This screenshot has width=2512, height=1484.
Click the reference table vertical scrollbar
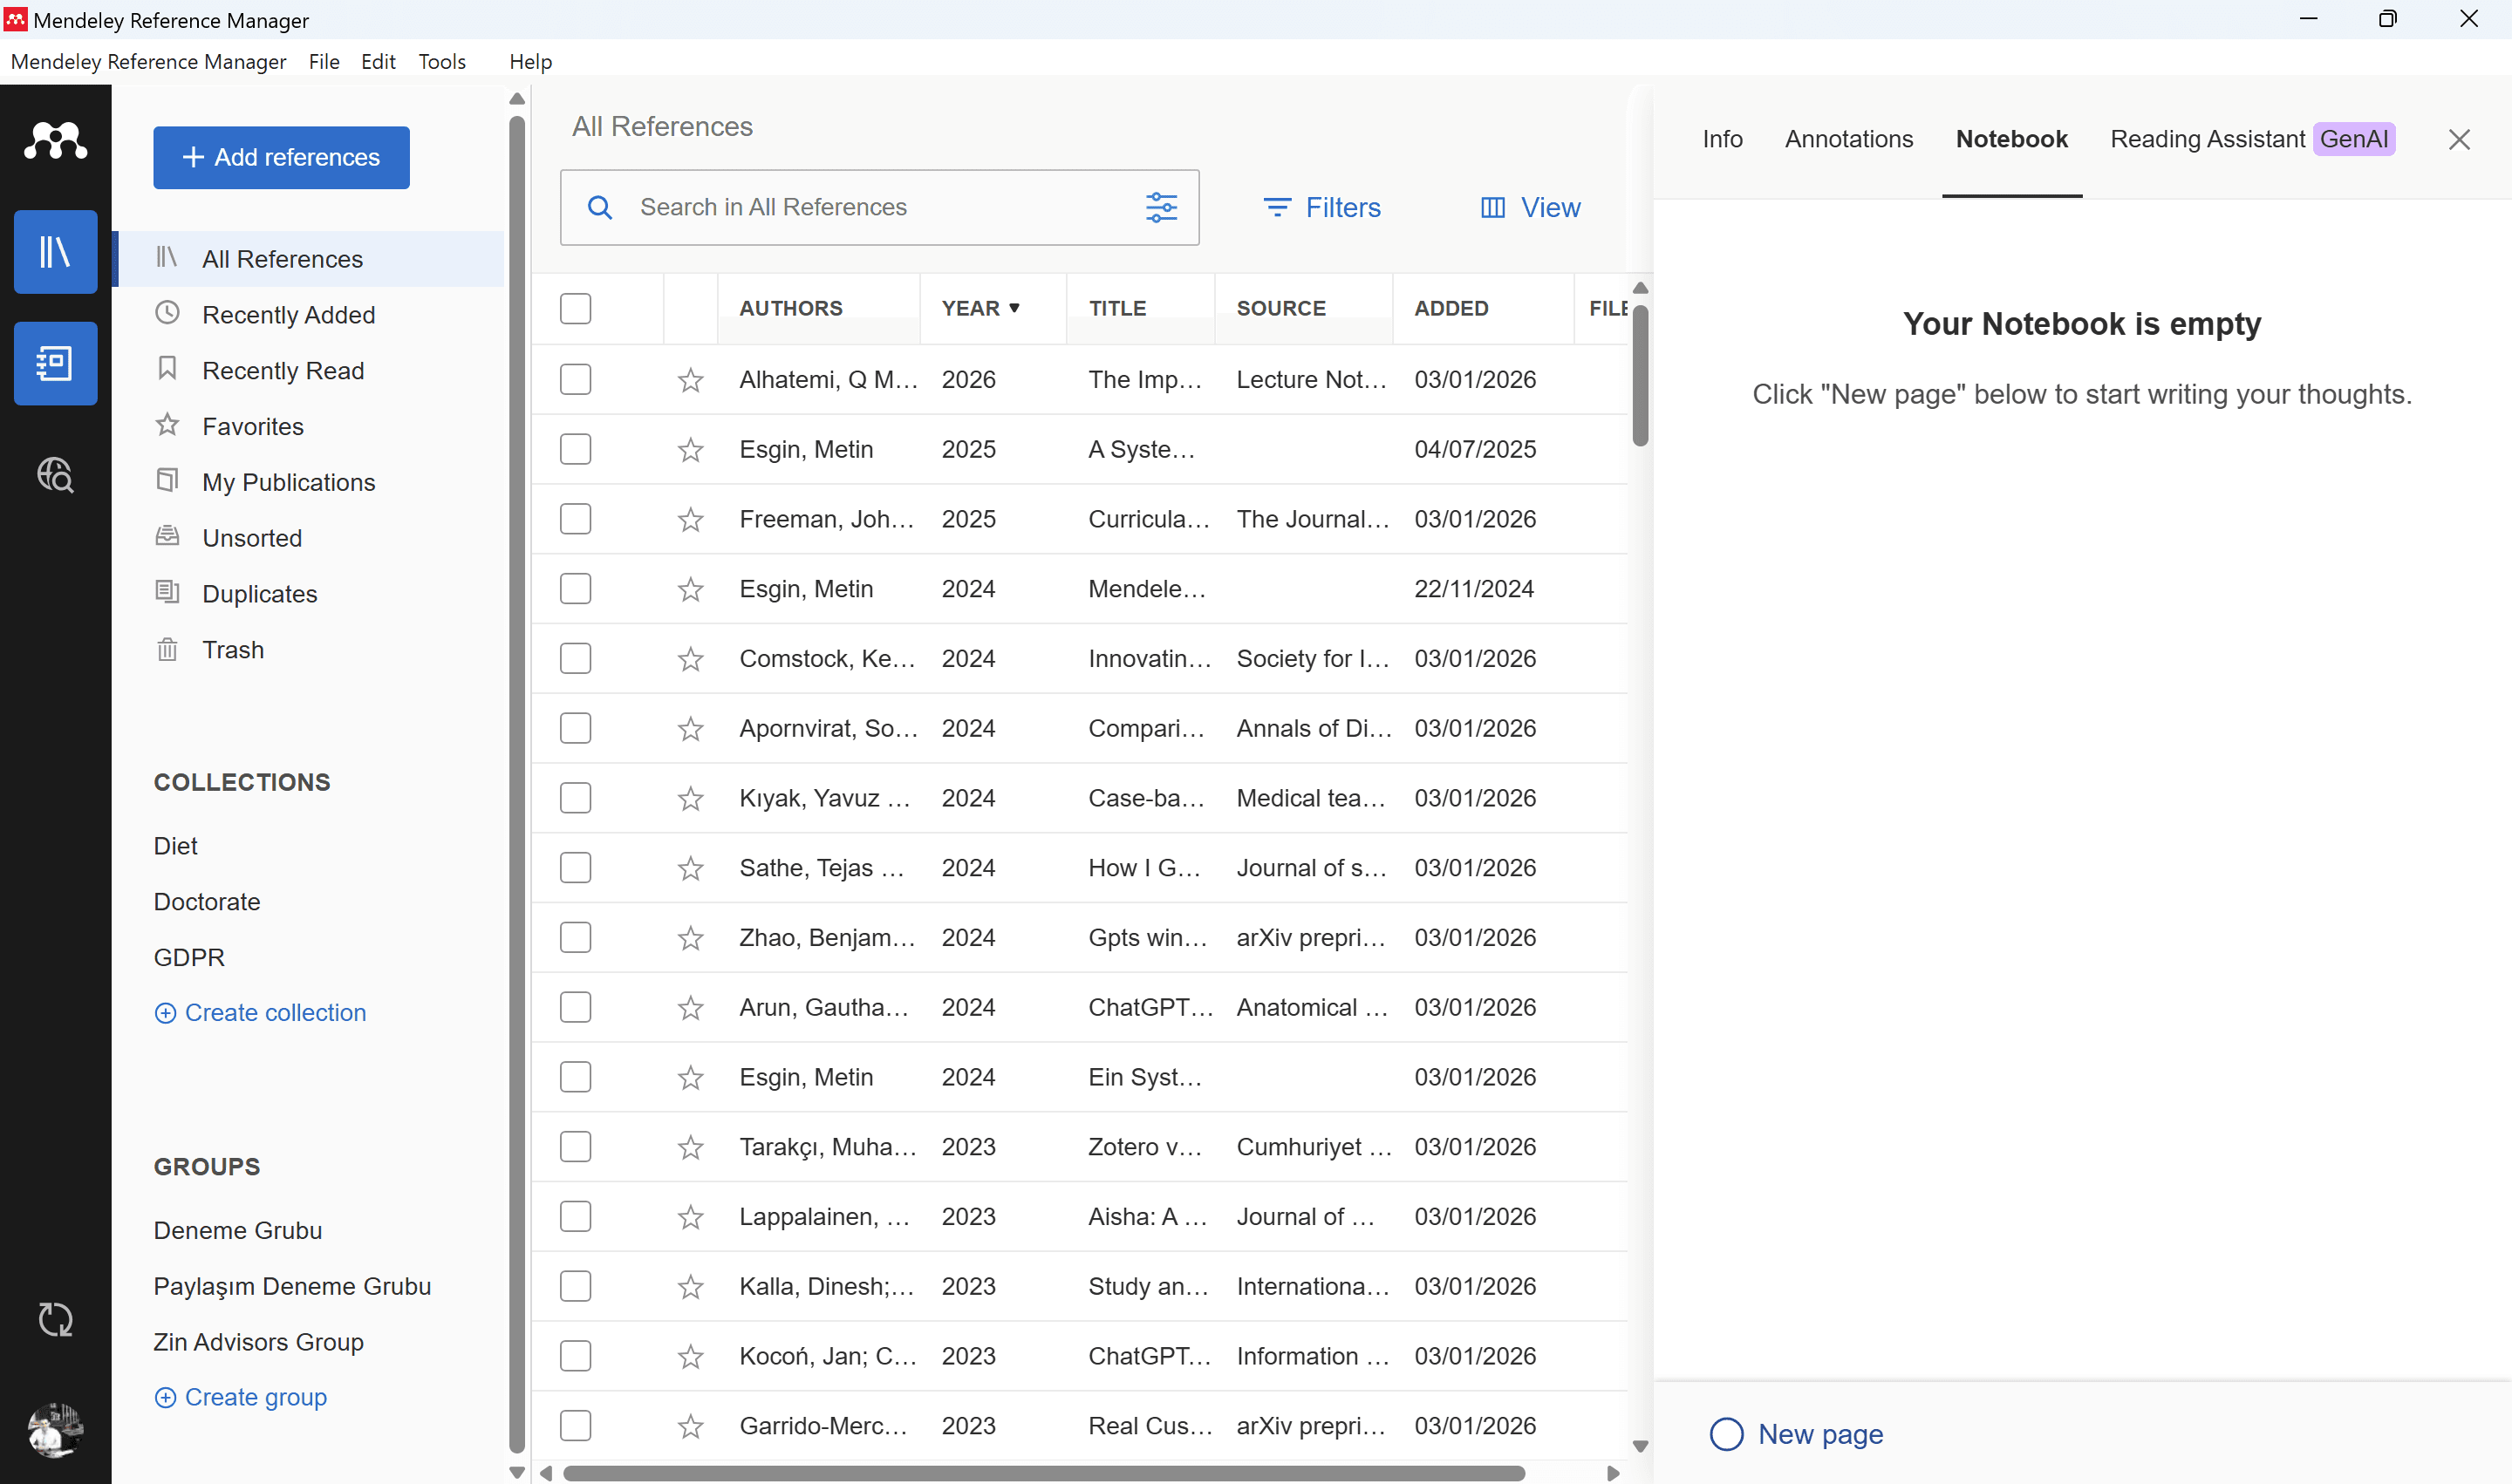[1640, 375]
